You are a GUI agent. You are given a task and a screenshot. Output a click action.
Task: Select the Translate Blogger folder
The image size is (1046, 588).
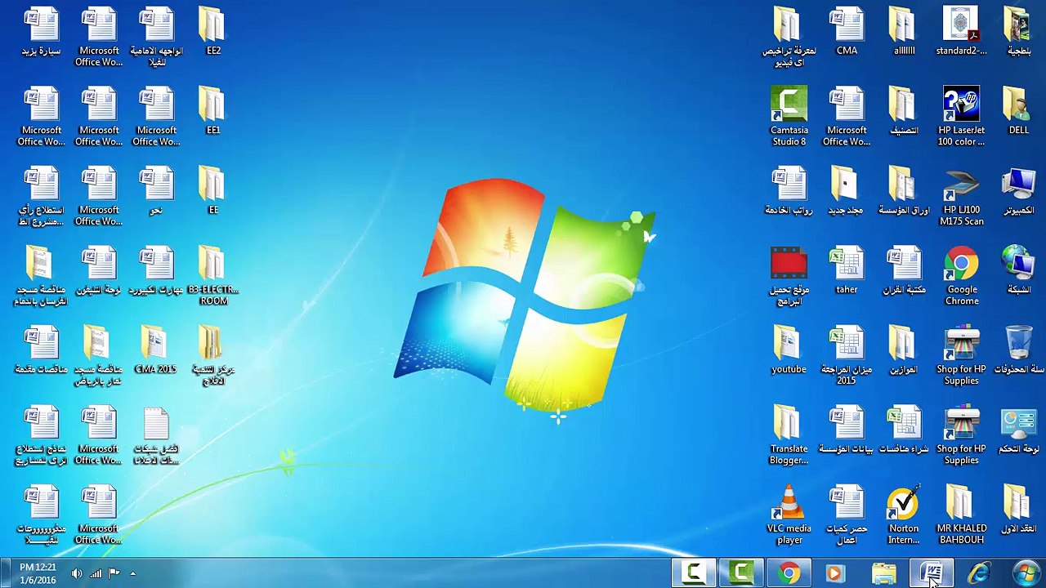tap(789, 435)
